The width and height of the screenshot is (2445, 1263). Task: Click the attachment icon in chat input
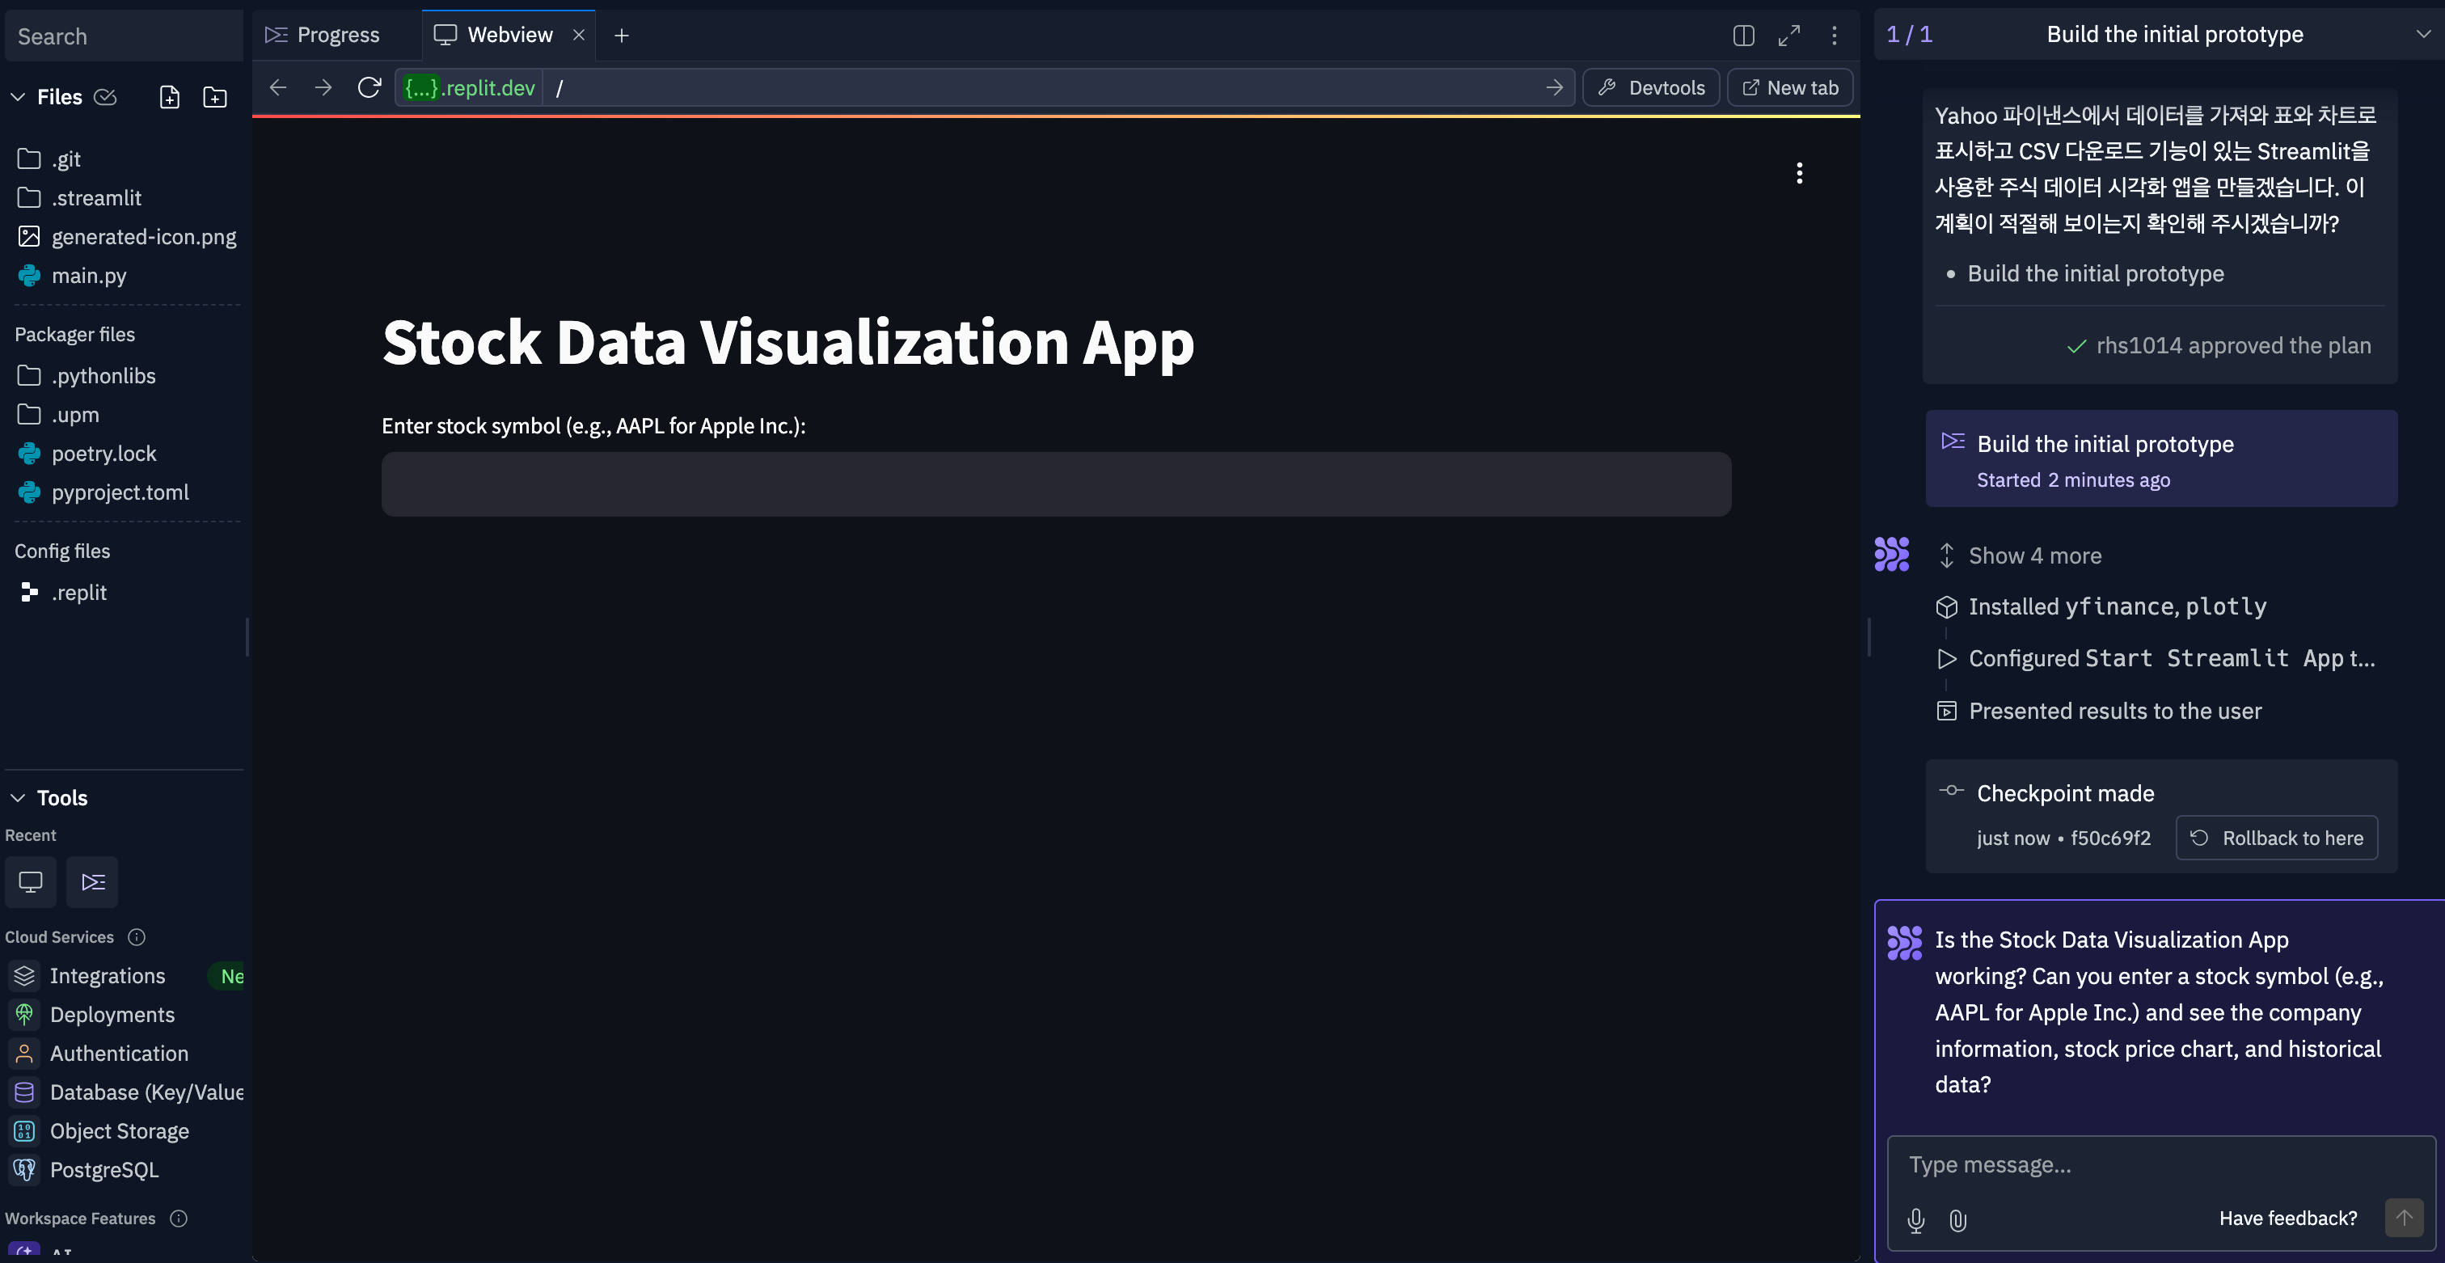click(x=1955, y=1219)
